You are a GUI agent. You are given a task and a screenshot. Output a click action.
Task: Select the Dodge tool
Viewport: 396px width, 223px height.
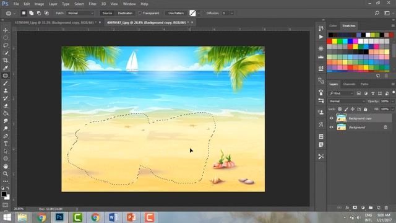pos(6,128)
